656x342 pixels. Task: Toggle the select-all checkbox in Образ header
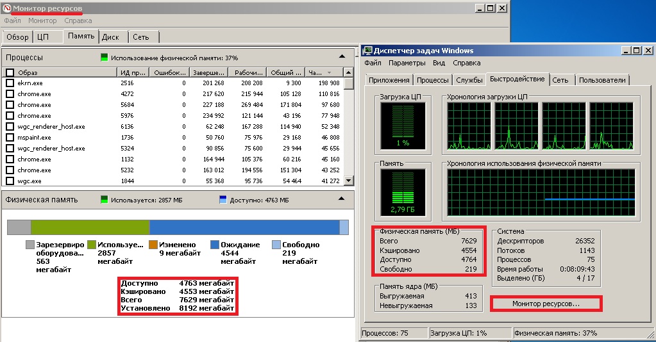[10, 72]
